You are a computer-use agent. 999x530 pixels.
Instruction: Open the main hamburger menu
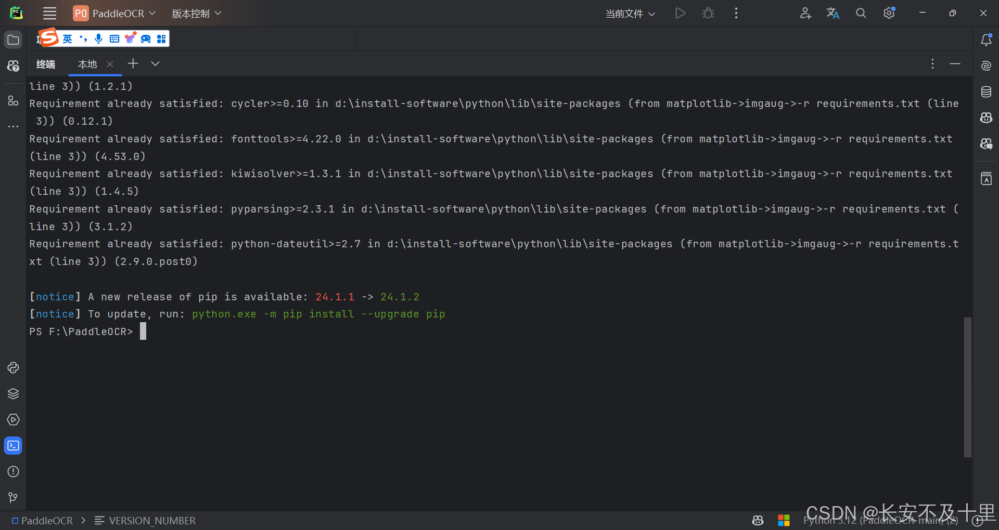click(49, 14)
